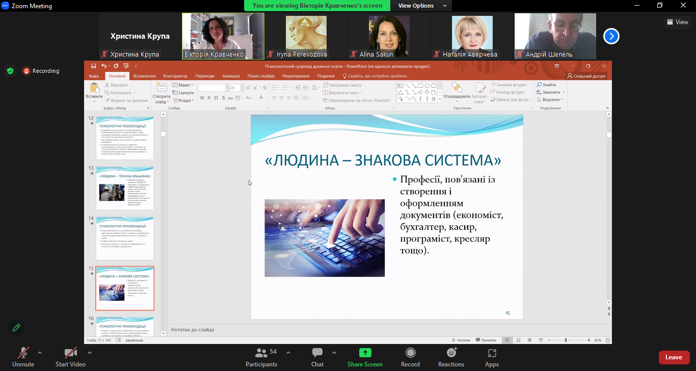Expand the View Options dropdown

coord(422,6)
